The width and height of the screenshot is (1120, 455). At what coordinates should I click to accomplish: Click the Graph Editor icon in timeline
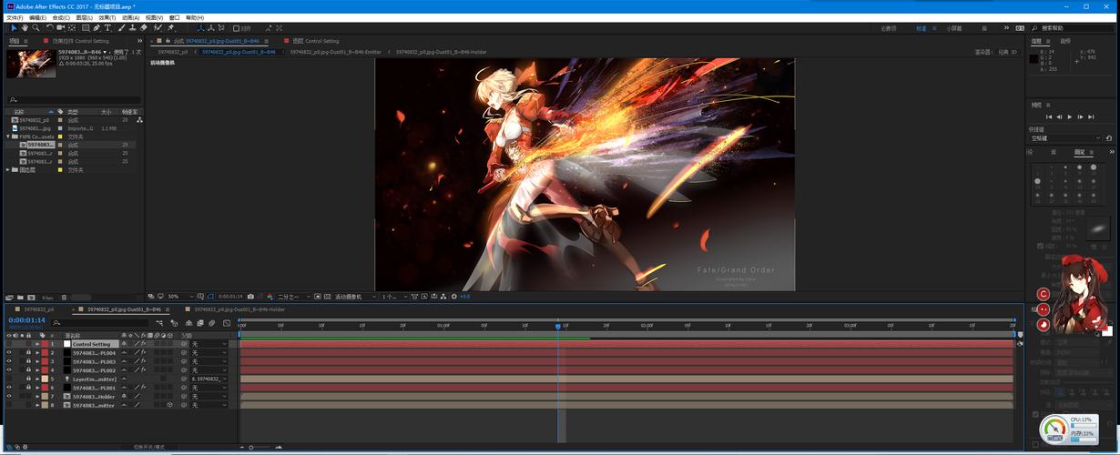226,323
